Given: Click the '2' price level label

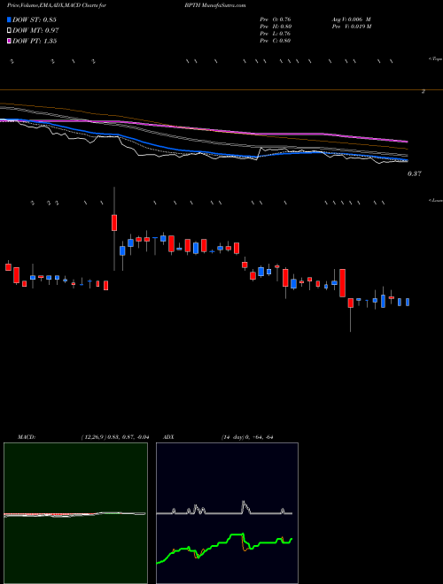Looking at the screenshot, I should point(424,91).
